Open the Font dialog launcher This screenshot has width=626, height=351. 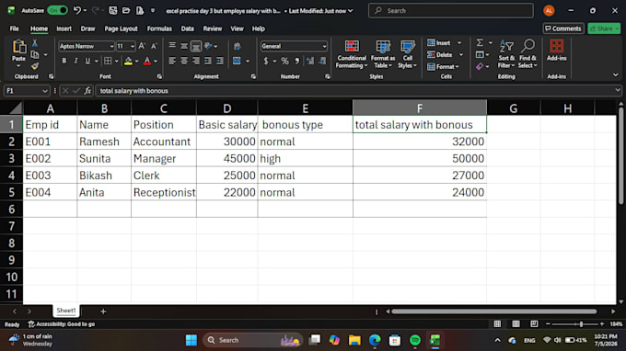pos(159,76)
